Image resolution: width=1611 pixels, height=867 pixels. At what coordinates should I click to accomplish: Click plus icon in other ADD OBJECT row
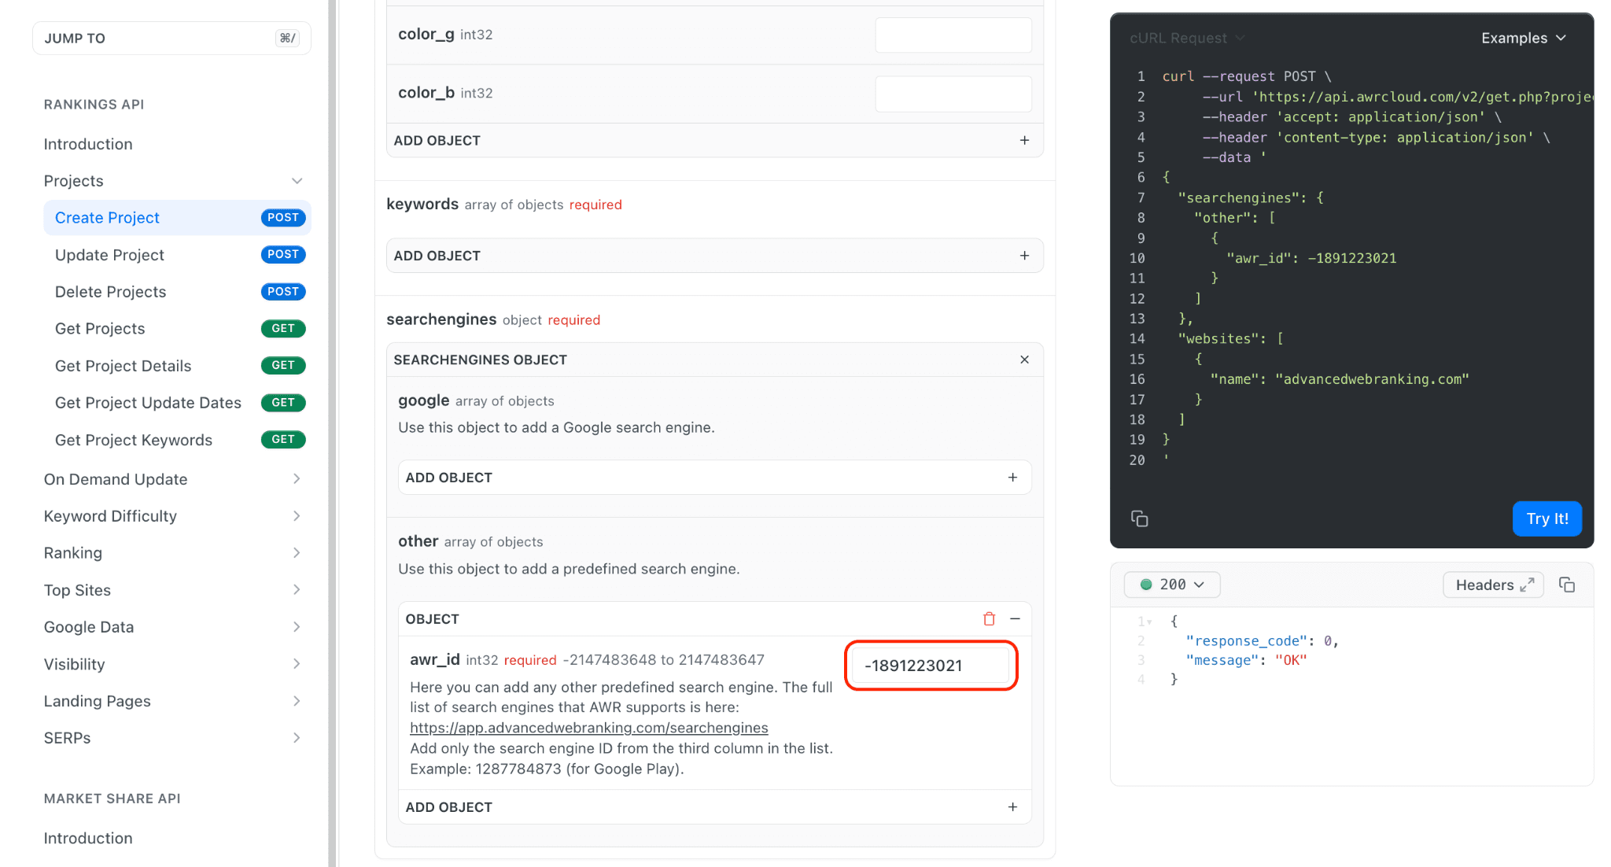point(1012,807)
